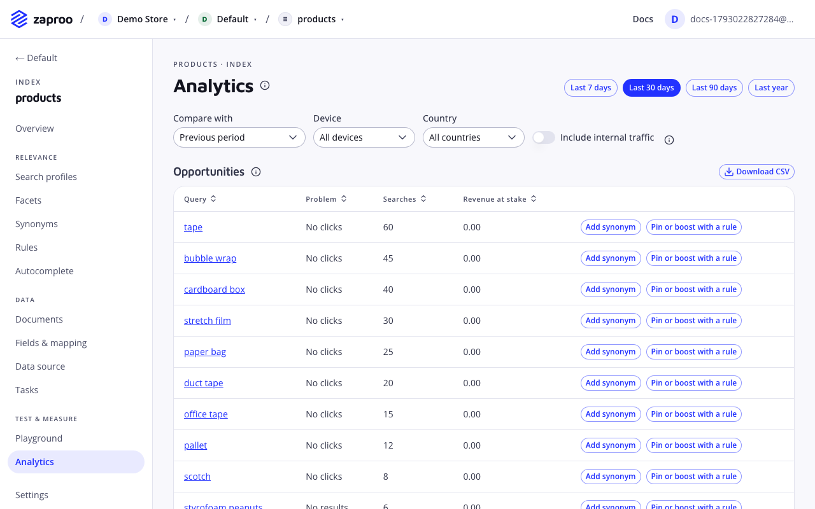Expand Default breadcrumb menu
Image resolution: width=815 pixels, height=509 pixels.
click(x=255, y=20)
